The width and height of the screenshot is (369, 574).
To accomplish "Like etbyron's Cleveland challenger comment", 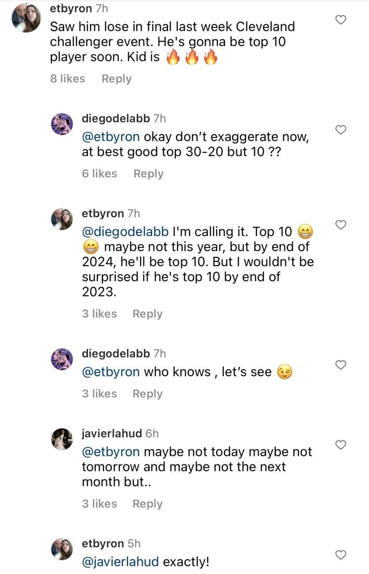I will pos(341,20).
